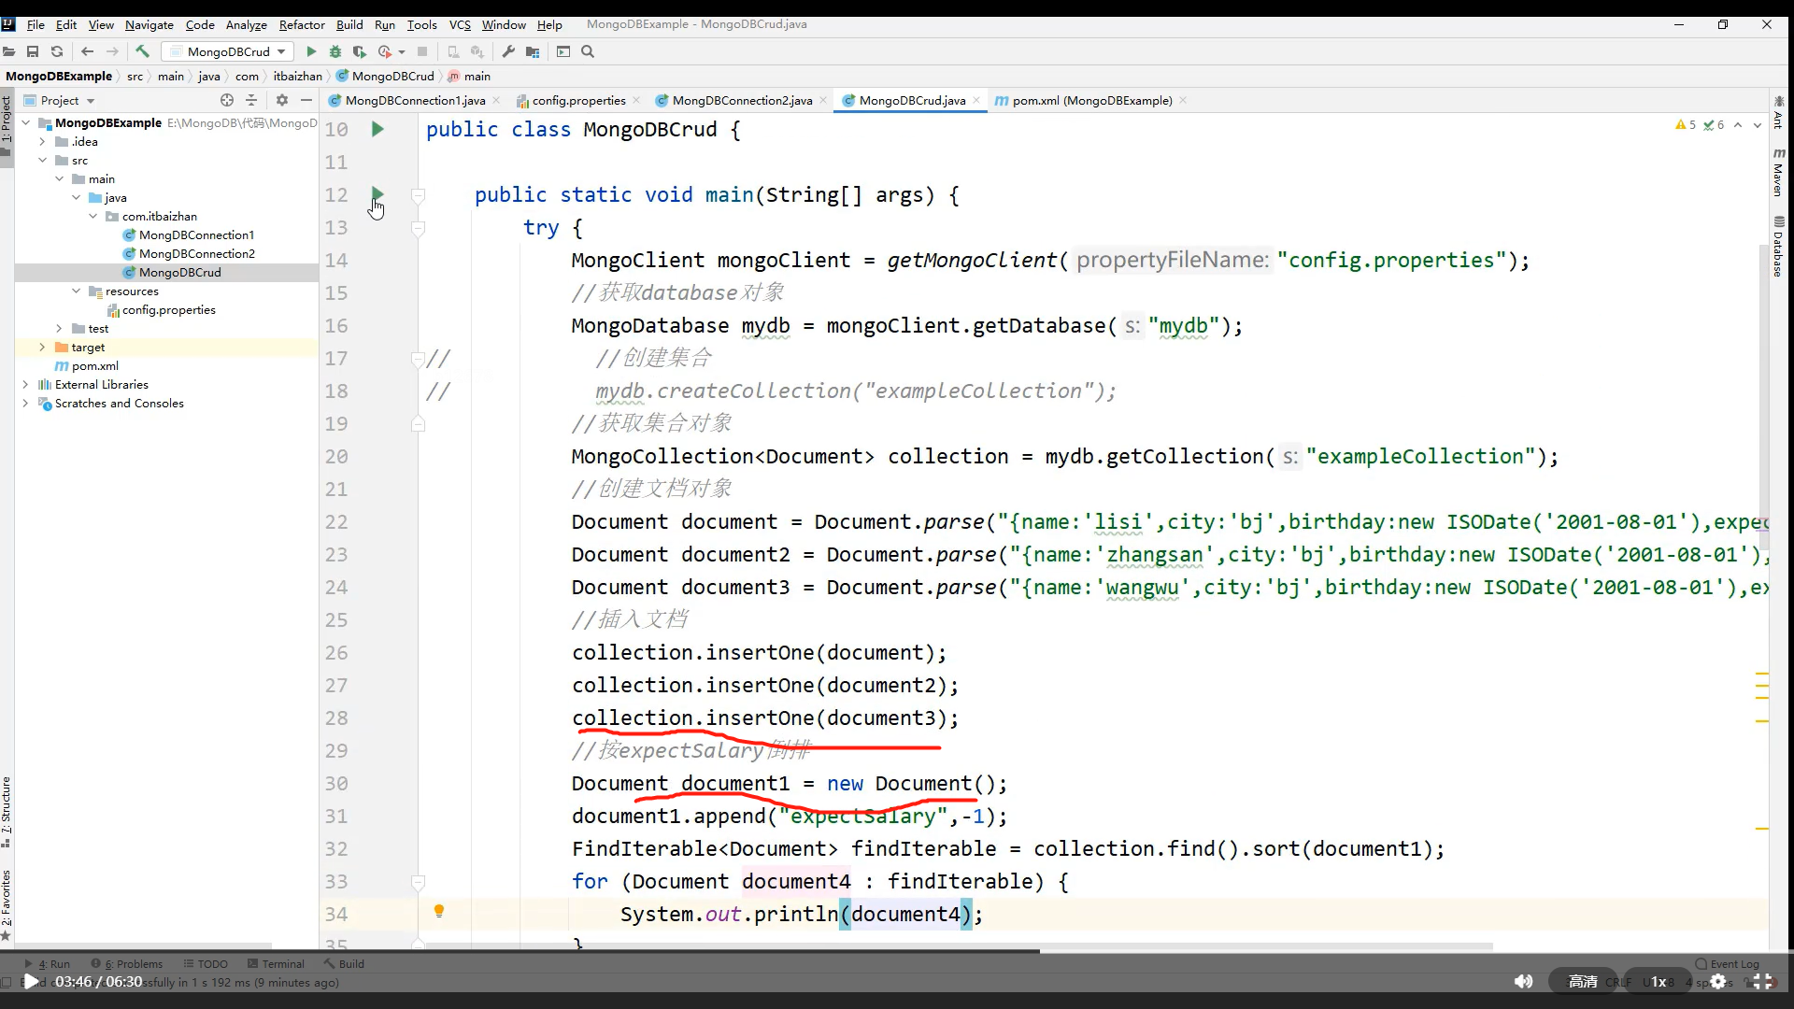Expand External Libraries node
The height and width of the screenshot is (1009, 1794).
[x=25, y=385]
